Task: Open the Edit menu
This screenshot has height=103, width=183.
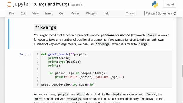Action: coord(23,13)
